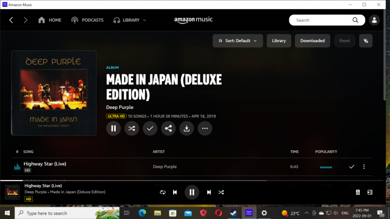Sort by the SONG column header
Viewport: 390px width, 219px height.
coord(28,152)
